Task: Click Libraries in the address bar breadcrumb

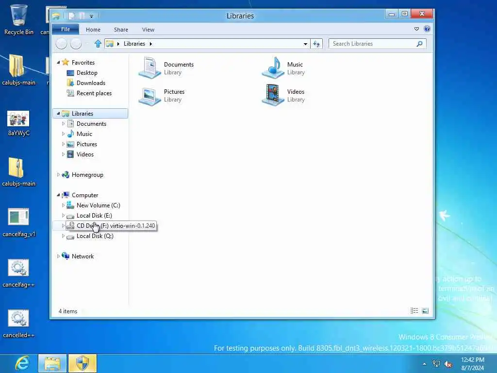Action: [x=134, y=44]
